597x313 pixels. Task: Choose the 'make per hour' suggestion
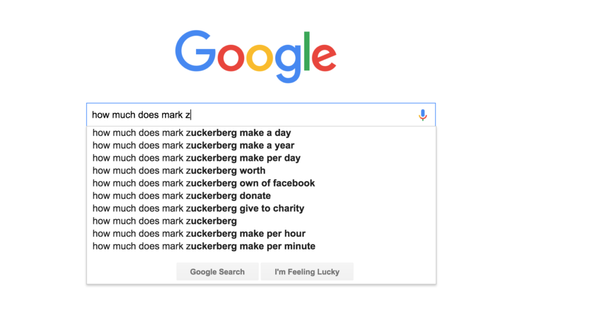[x=199, y=234]
